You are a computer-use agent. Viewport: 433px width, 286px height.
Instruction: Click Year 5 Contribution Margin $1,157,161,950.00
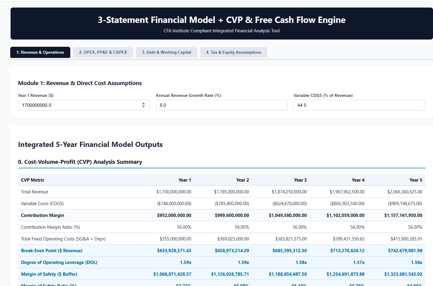coord(403,215)
